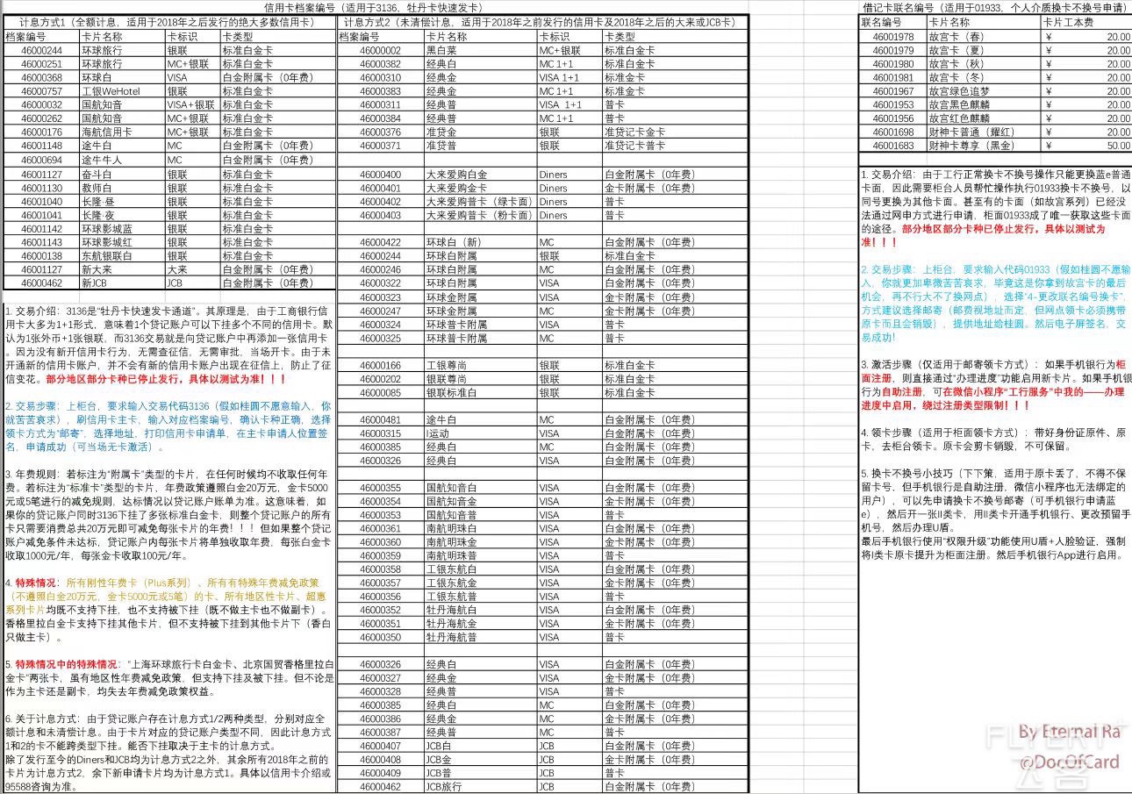Select the card name cell 银联尊尚
This screenshot has height=794, width=1132.
point(480,378)
